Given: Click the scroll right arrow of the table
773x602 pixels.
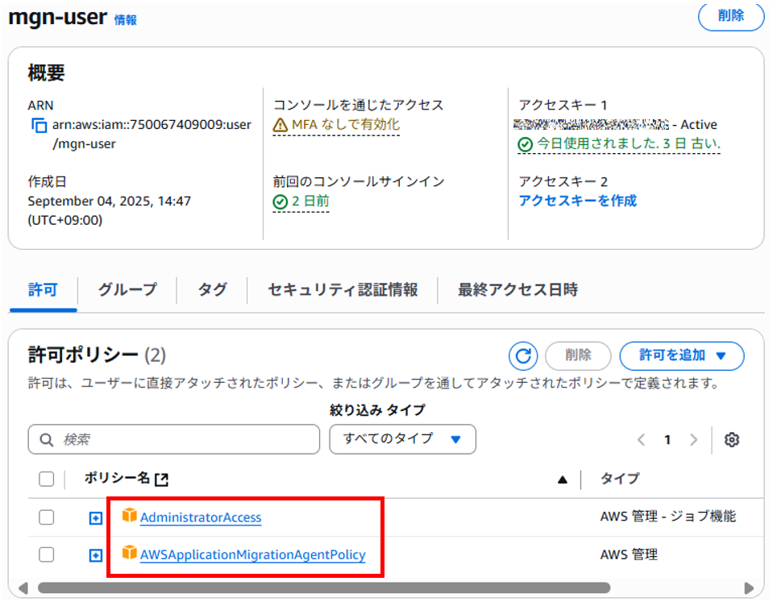Looking at the screenshot, I should coord(749,587).
